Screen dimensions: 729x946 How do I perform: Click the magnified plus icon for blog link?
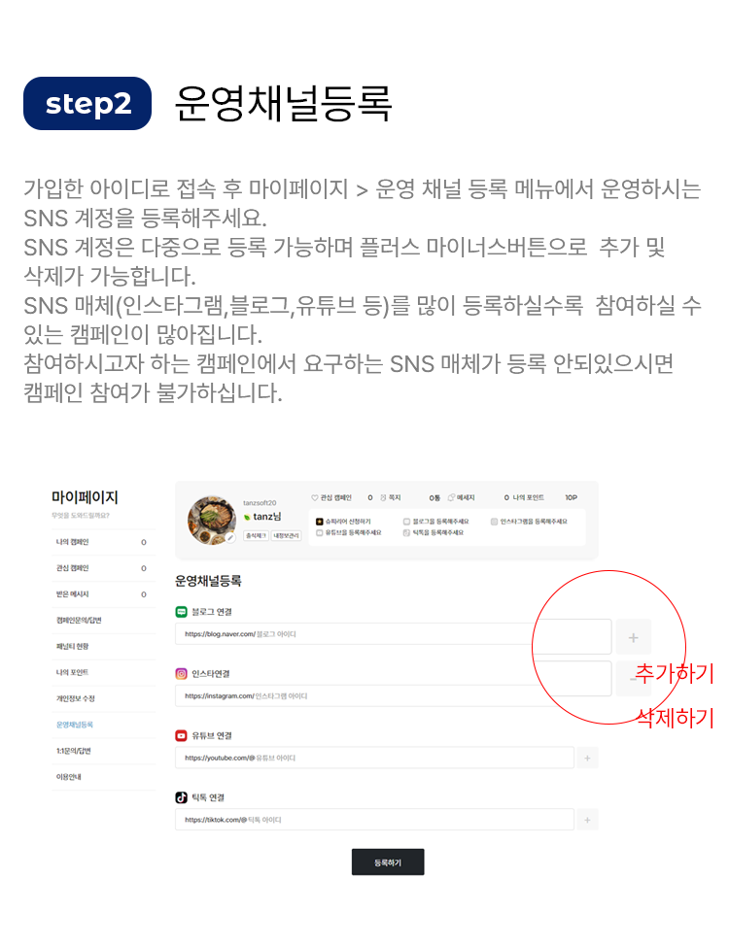pyautogui.click(x=633, y=637)
